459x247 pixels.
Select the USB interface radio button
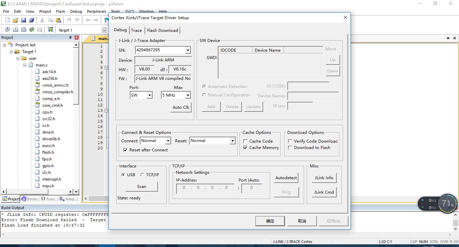123,175
